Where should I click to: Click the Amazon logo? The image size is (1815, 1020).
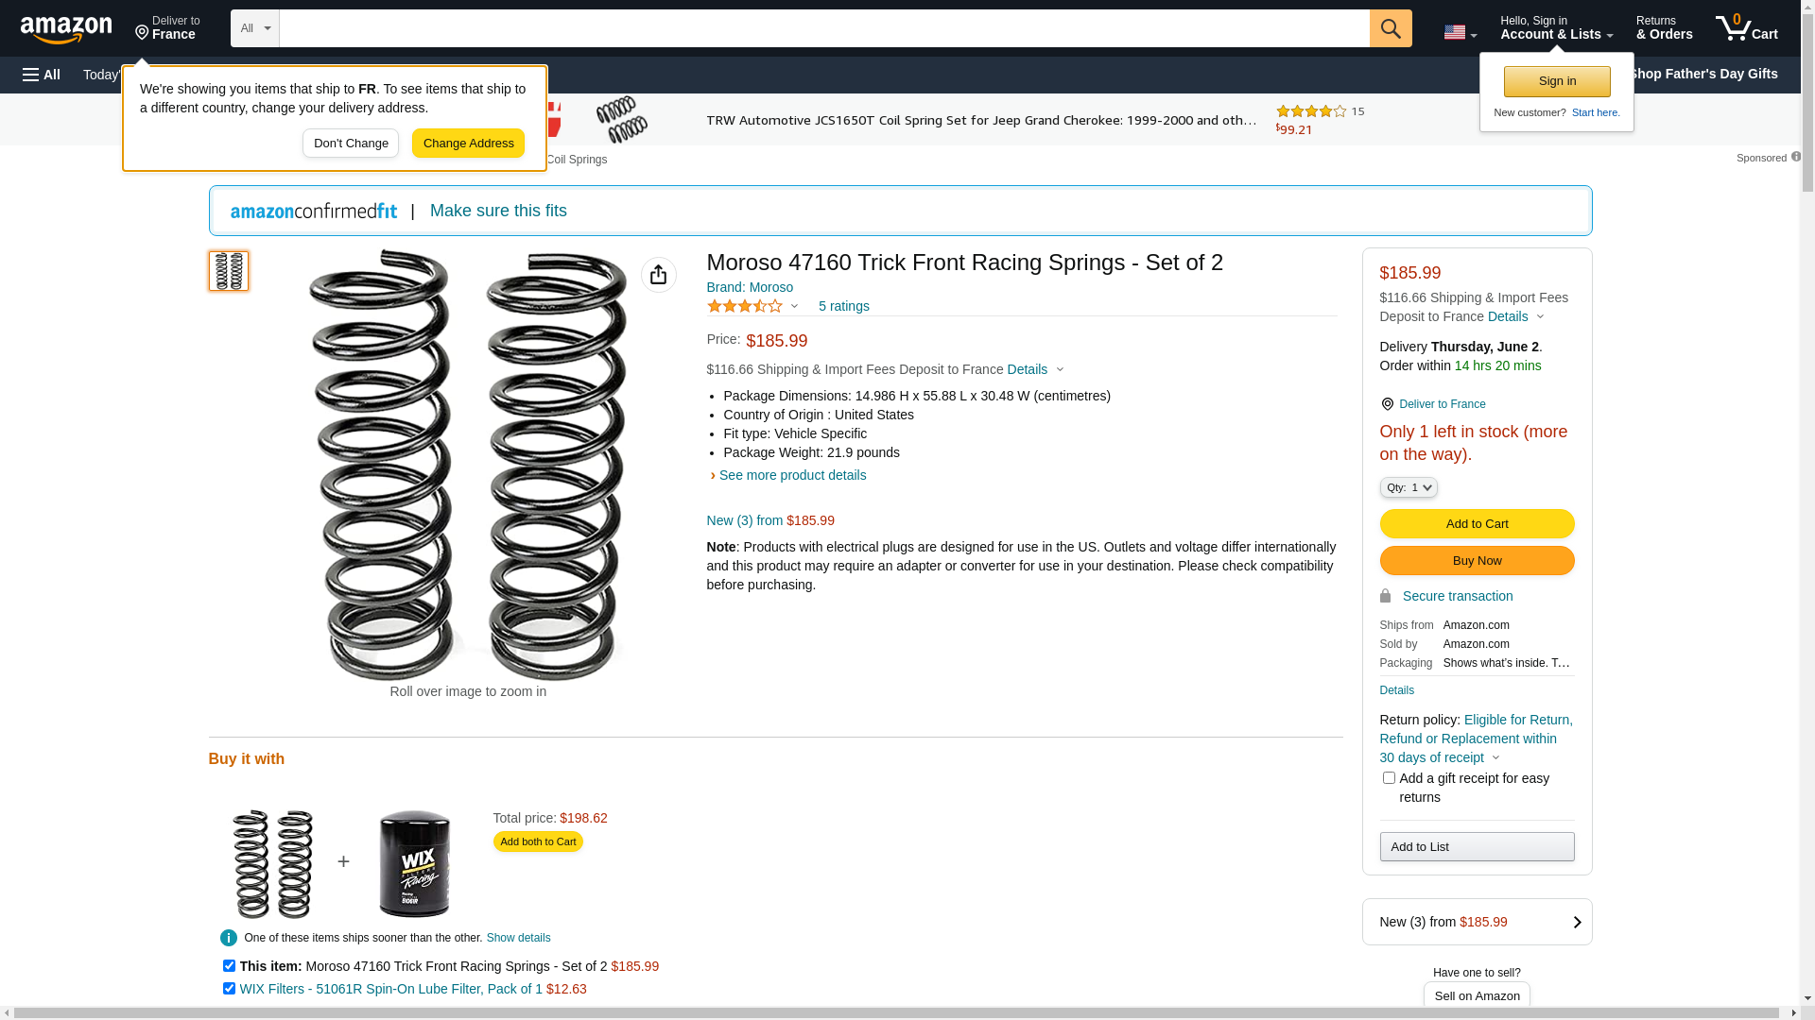click(66, 29)
